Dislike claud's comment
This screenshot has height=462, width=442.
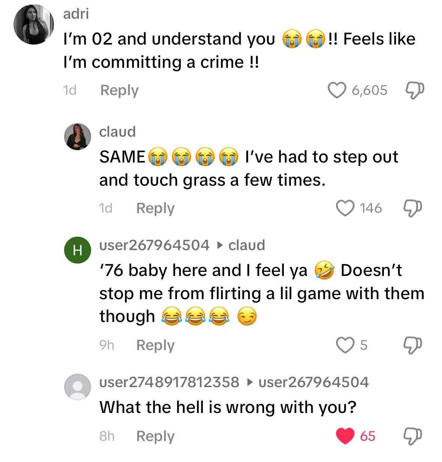pos(413,208)
